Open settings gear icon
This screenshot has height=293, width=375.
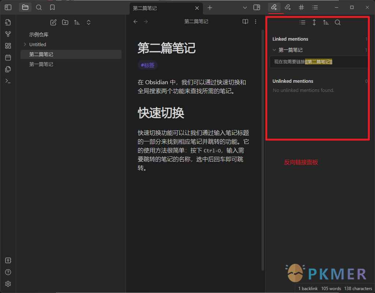pos(8,284)
